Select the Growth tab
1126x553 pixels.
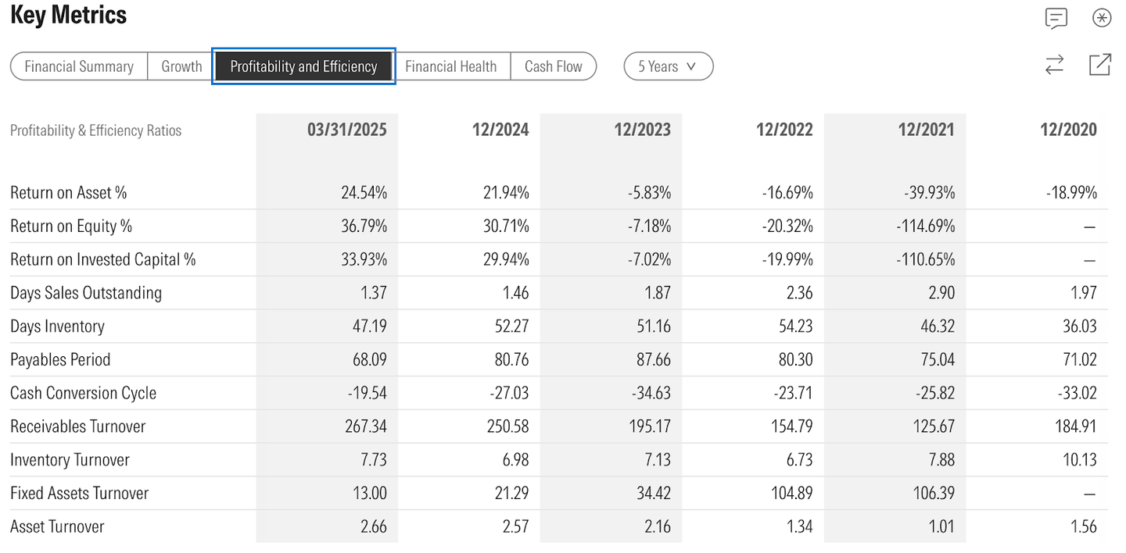pyautogui.click(x=181, y=66)
